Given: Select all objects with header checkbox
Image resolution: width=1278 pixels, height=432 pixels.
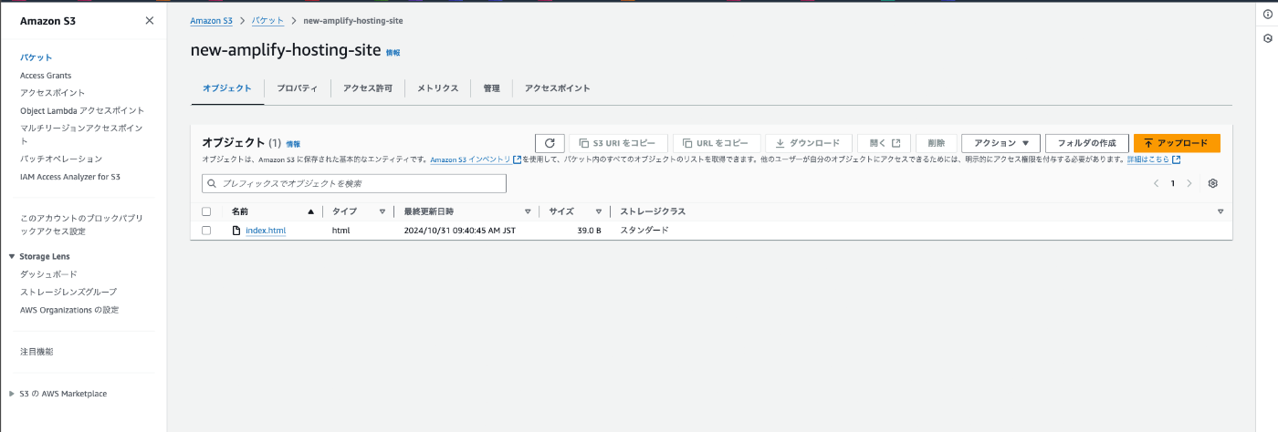Looking at the screenshot, I should click(x=206, y=211).
